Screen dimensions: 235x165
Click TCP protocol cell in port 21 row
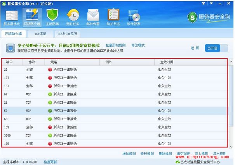click(28, 102)
